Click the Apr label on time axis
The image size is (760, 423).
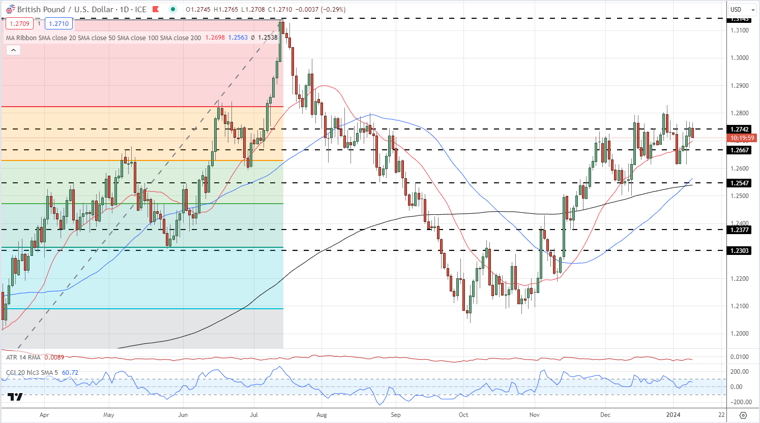[x=44, y=415]
